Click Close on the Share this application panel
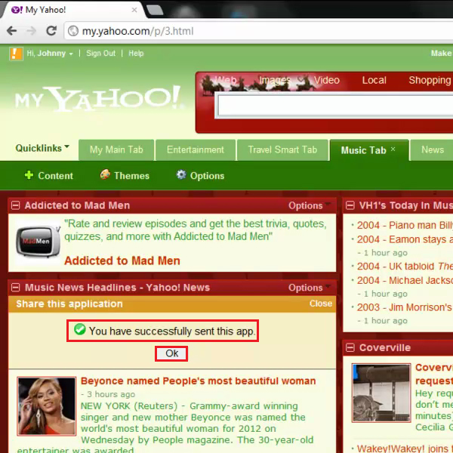453x453 pixels. tap(321, 304)
